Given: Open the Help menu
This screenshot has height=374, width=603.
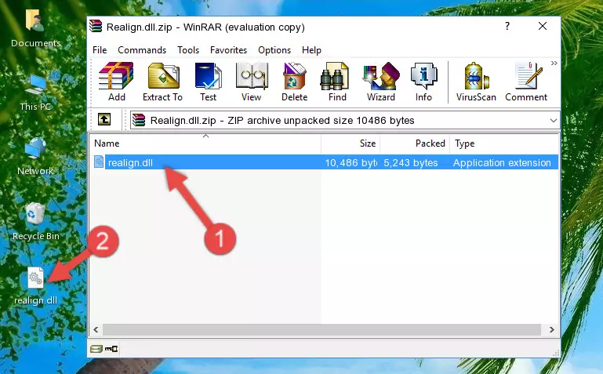Looking at the screenshot, I should click(x=311, y=50).
